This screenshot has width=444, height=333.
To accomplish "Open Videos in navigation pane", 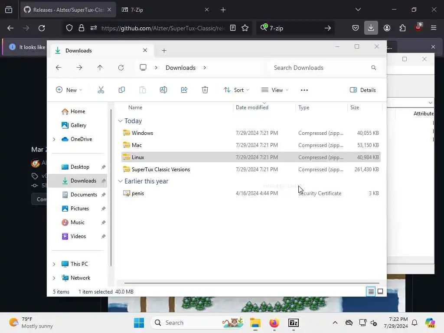I will click(78, 236).
